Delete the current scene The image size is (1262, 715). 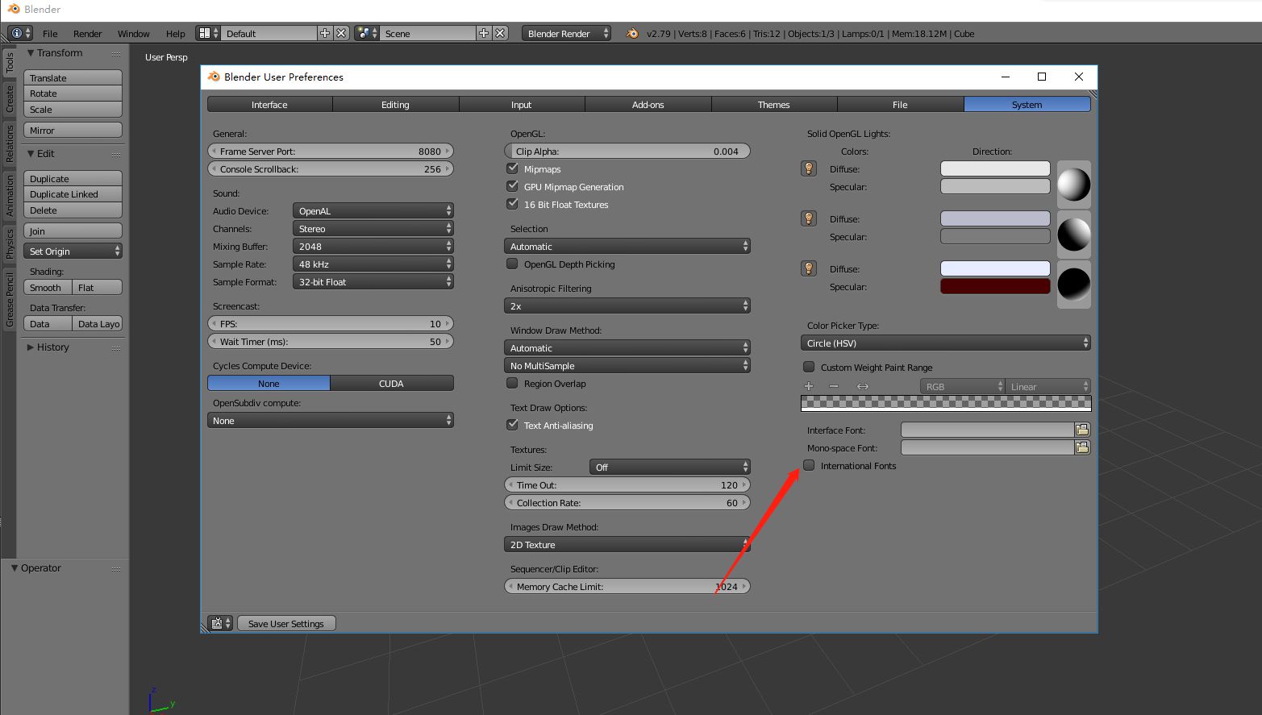click(x=500, y=33)
